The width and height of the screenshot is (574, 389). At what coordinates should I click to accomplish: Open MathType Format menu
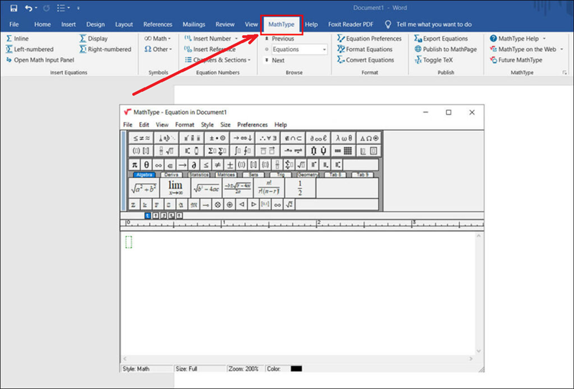pos(184,125)
